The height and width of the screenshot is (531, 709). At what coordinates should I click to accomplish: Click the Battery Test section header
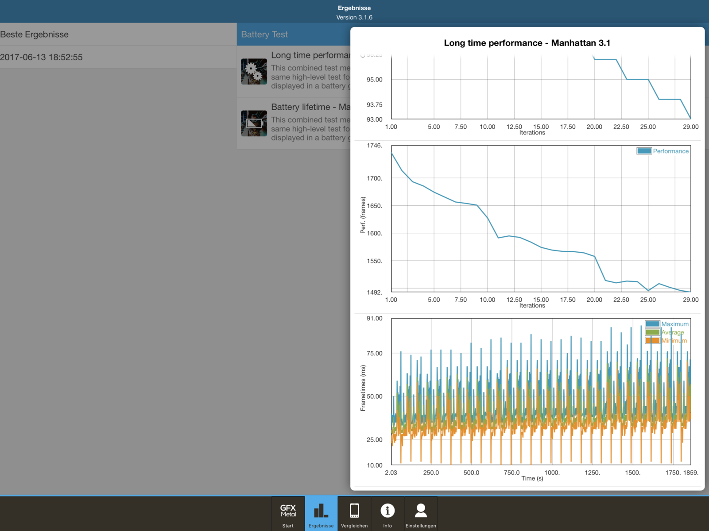click(264, 35)
